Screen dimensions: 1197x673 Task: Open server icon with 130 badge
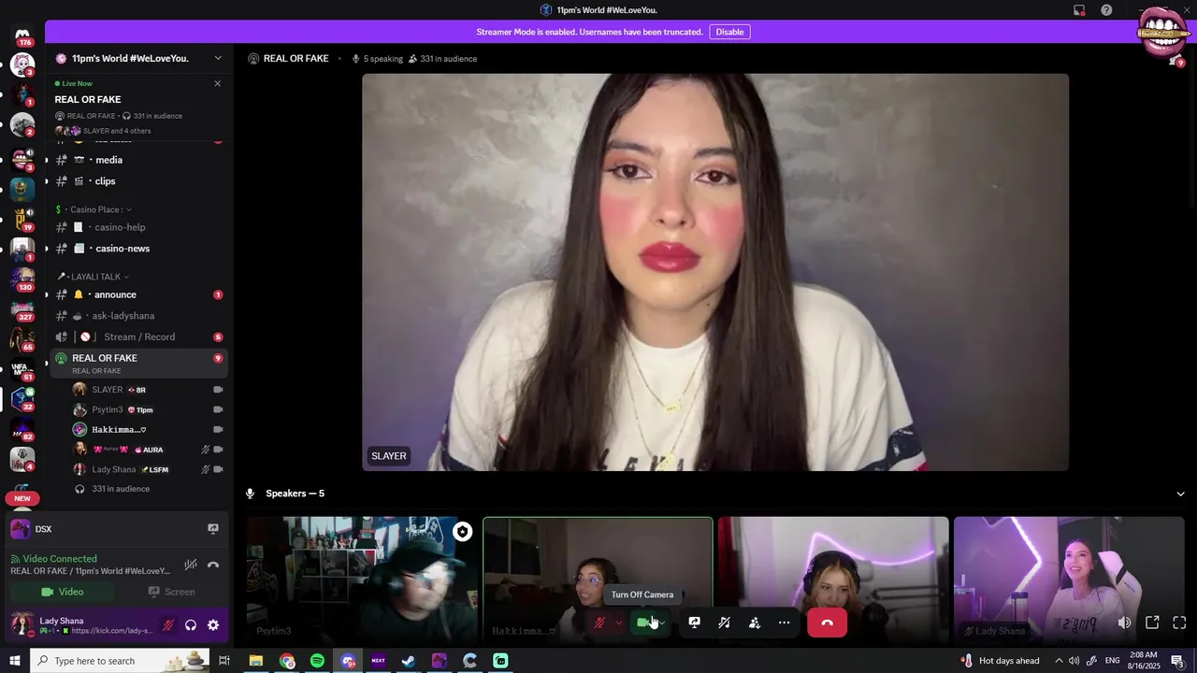(22, 279)
